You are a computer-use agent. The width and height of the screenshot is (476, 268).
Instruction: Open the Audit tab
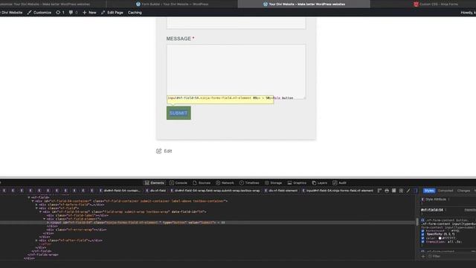[339, 183]
